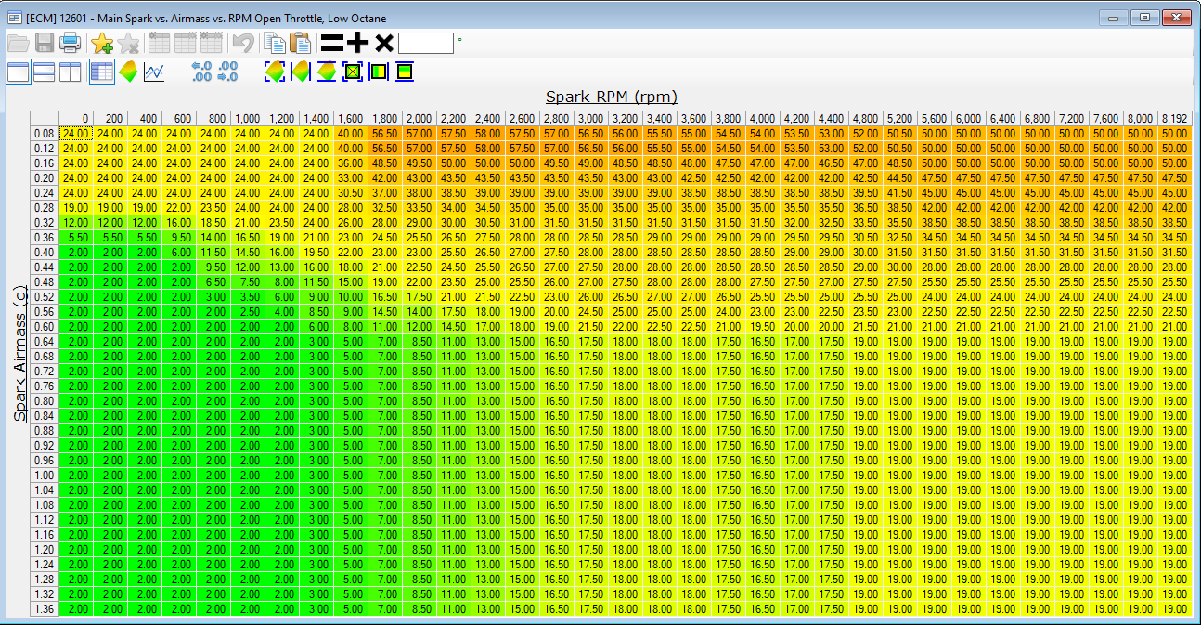Select the 9.50 cell in row 0.36, column 600
The image size is (1201, 626).
(x=179, y=237)
